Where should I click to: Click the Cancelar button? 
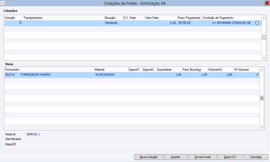coord(256,157)
